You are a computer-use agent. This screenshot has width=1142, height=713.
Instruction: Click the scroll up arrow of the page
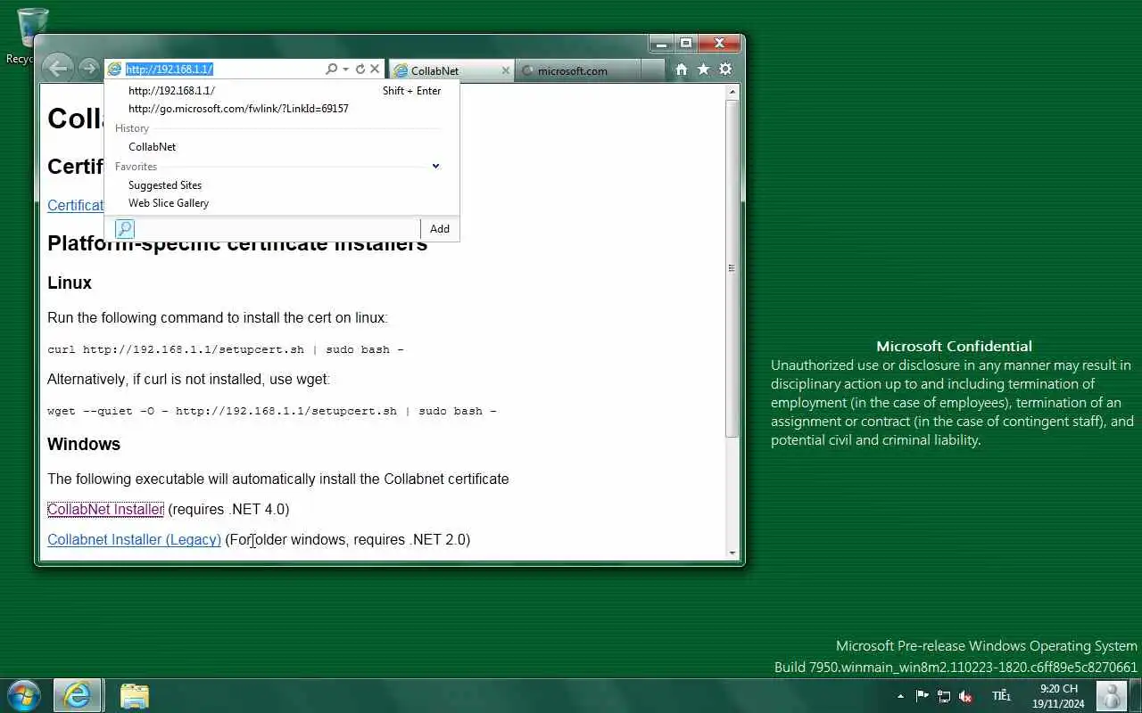click(732, 92)
